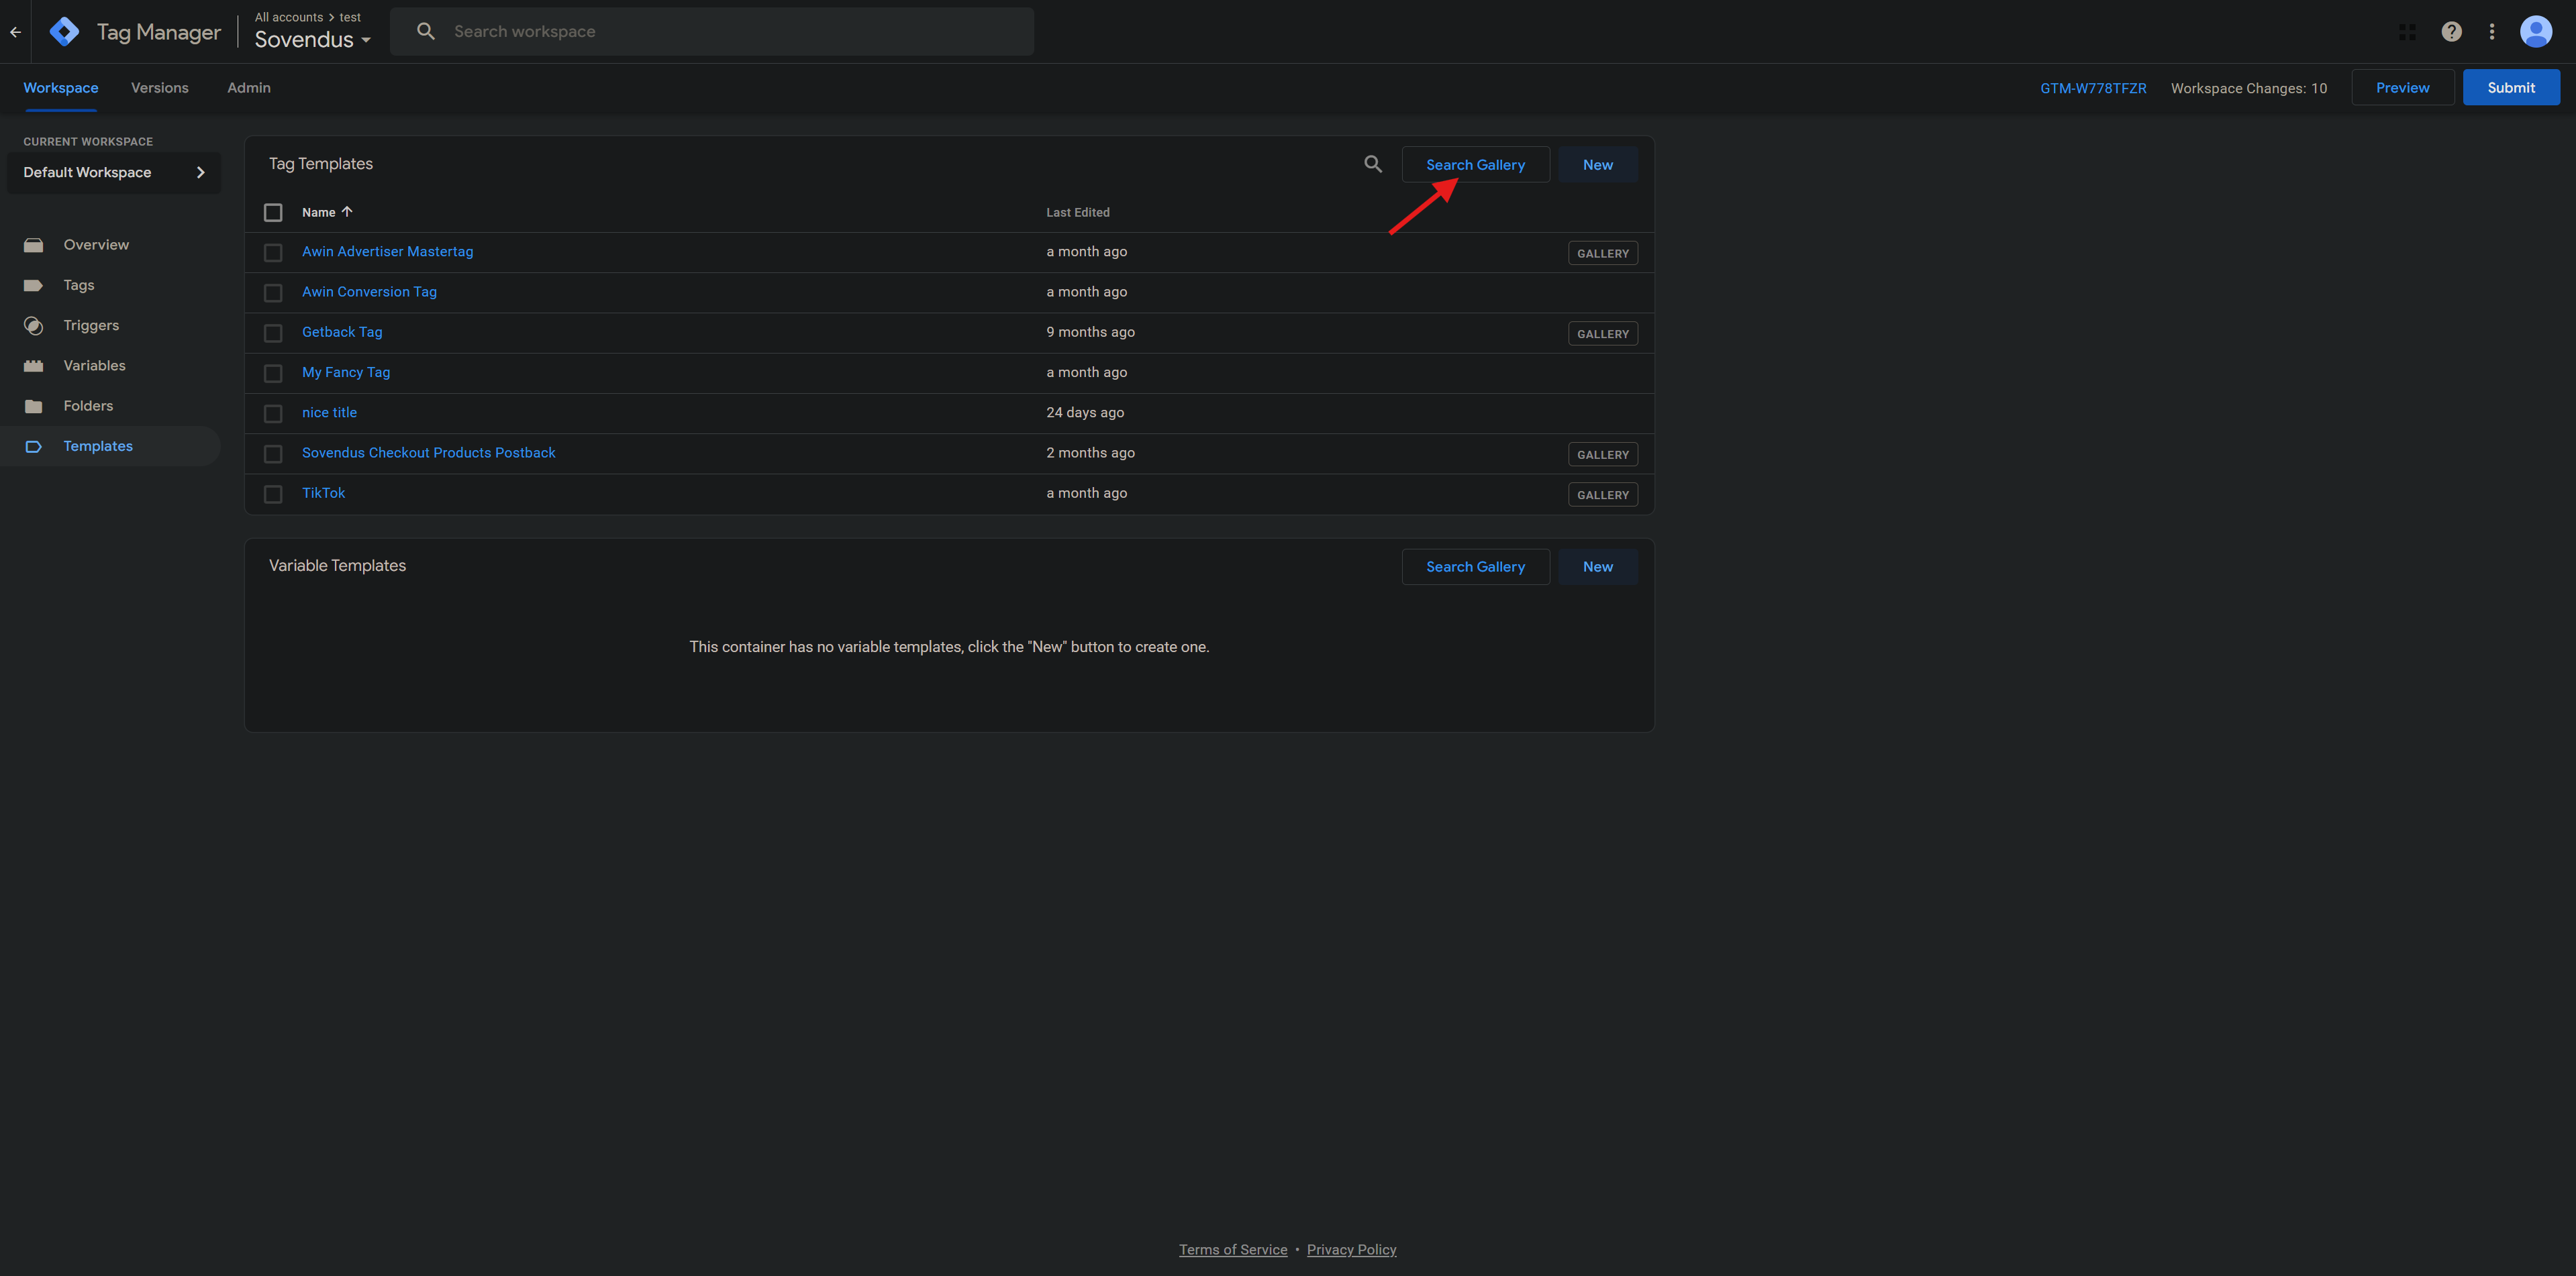2576x1276 pixels.
Task: Open the TikTok template
Action: tap(323, 492)
